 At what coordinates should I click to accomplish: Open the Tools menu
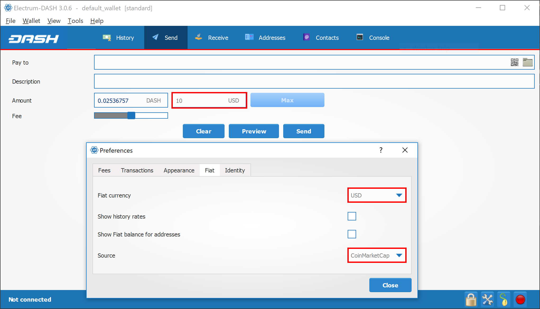coord(75,21)
